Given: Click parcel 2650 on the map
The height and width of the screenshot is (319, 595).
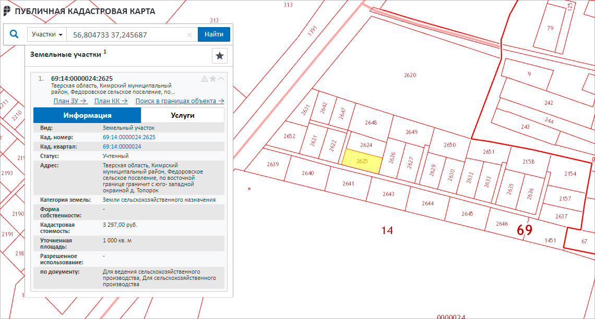Looking at the screenshot, I should pos(450,145).
